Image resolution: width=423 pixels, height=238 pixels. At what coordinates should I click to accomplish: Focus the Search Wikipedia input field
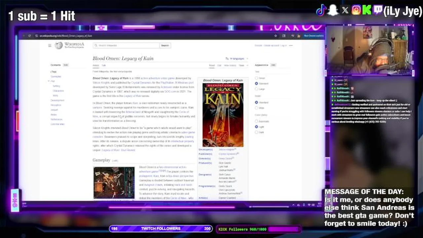[126, 45]
